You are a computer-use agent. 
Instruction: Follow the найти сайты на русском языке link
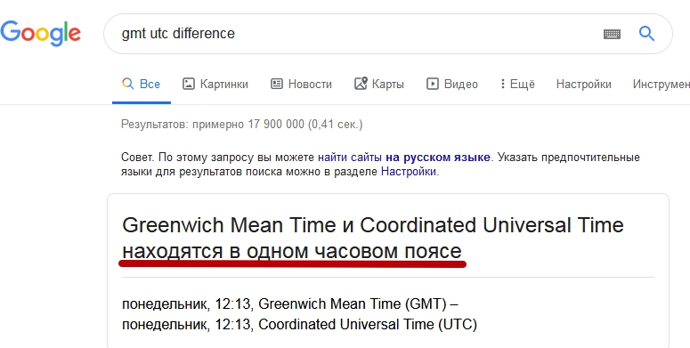coord(404,157)
